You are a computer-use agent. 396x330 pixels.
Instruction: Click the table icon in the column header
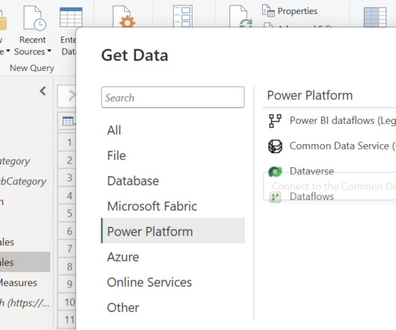tap(68, 121)
